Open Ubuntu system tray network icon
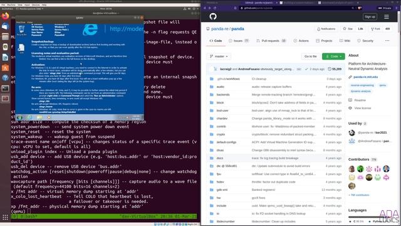This screenshot has width=401, height=226. click(x=185, y=9)
